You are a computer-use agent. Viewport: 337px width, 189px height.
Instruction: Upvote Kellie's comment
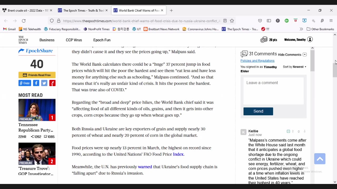tap(293, 132)
